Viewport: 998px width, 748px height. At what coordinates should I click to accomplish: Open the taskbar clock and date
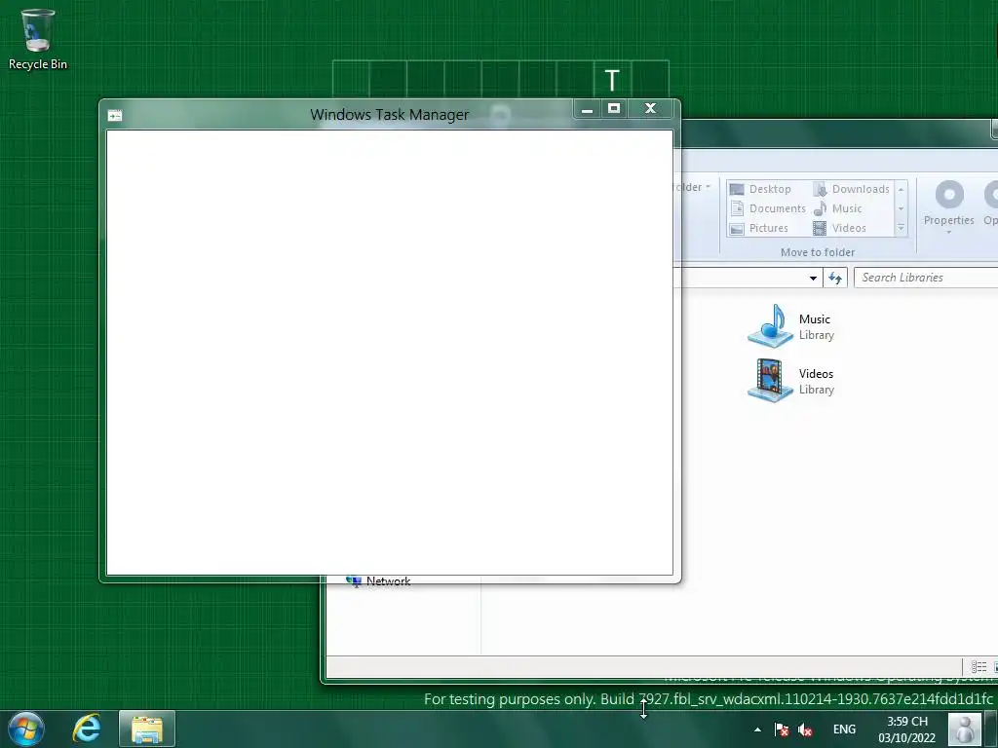point(907,729)
